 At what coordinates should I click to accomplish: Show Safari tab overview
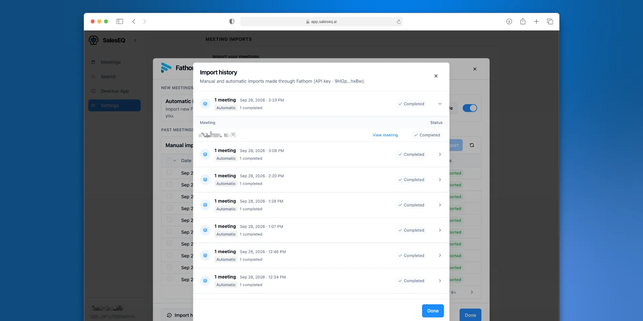click(550, 21)
